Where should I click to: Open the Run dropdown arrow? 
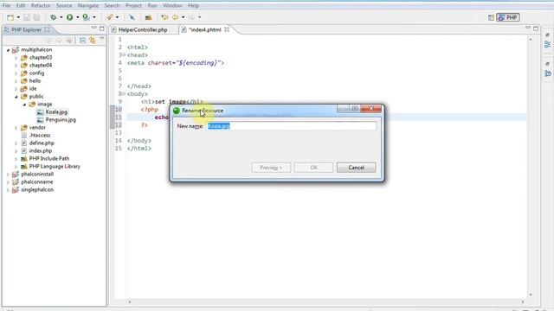coord(78,17)
